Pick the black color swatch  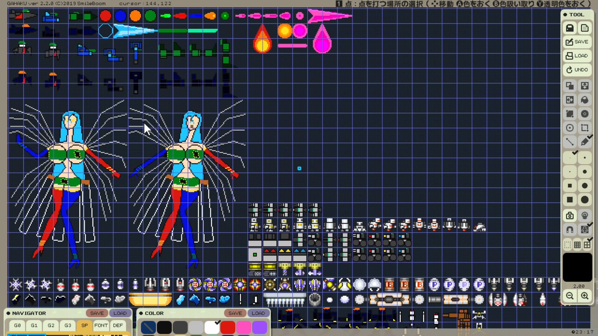click(x=164, y=327)
